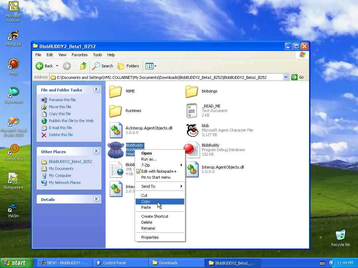Choose Rename in the context menu
Screen dimensions: 358x268
160,228
